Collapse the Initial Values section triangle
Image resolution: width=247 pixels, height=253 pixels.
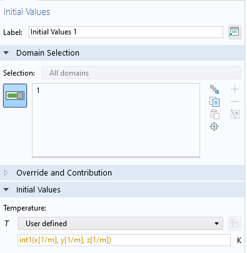(x=6, y=189)
